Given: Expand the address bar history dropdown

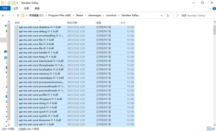Looking at the screenshot, I should tap(162, 15).
